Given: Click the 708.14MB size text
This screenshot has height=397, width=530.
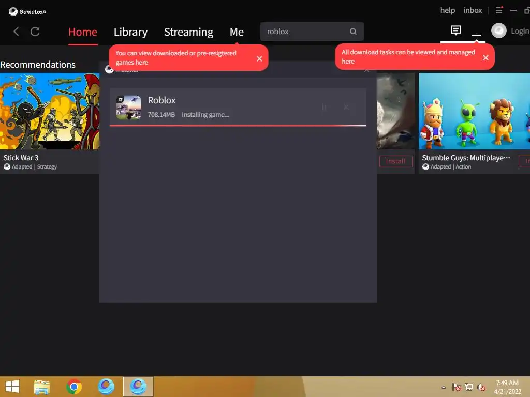Looking at the screenshot, I should tap(161, 115).
